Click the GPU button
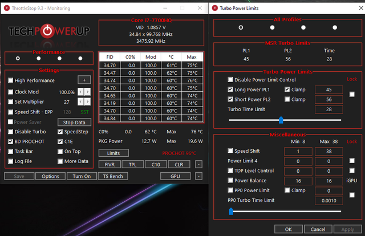This screenshot has width=365, height=236. tap(175, 176)
